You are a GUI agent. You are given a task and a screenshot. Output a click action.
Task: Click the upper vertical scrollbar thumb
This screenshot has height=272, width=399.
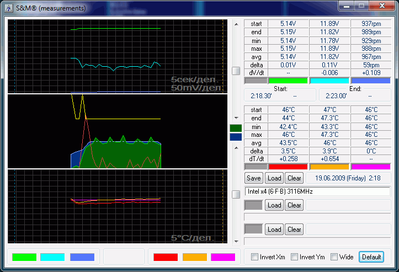tap(236, 71)
